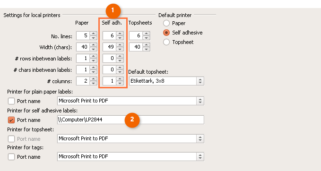Enable Port name checkbox for tags printer

pos(11,157)
